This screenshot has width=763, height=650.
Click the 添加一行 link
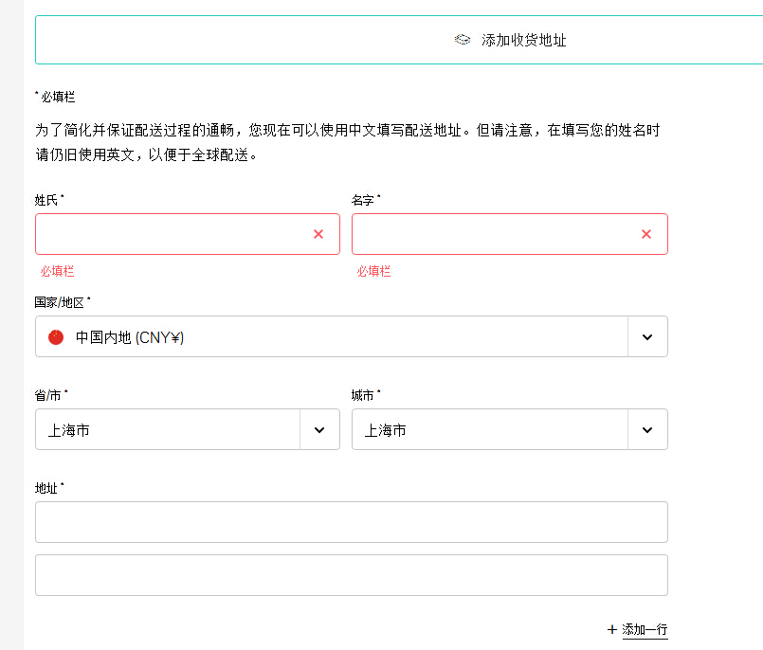(x=644, y=630)
